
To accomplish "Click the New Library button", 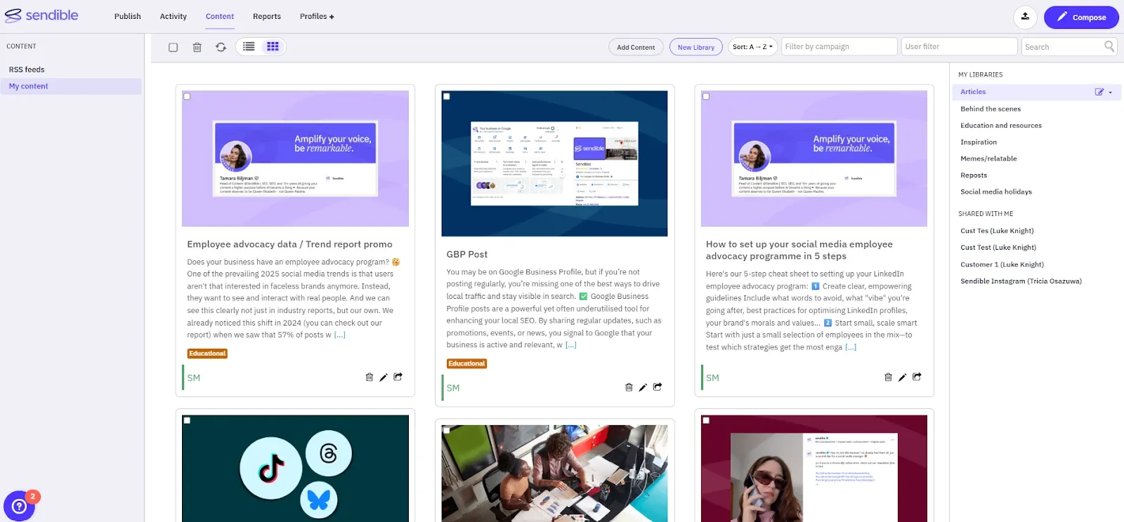I will tap(695, 47).
